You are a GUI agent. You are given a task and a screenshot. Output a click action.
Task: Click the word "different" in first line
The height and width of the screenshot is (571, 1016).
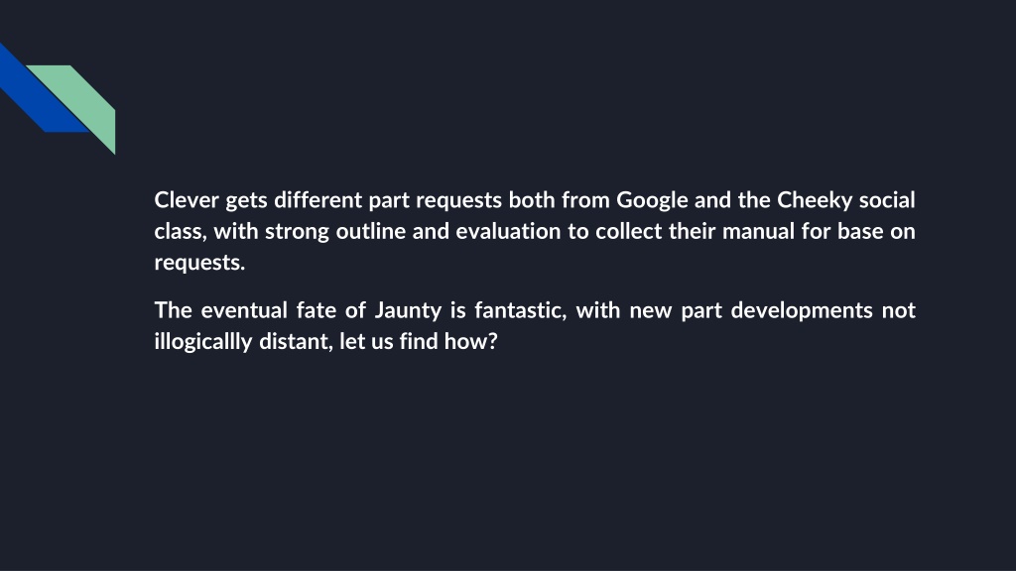click(318, 200)
